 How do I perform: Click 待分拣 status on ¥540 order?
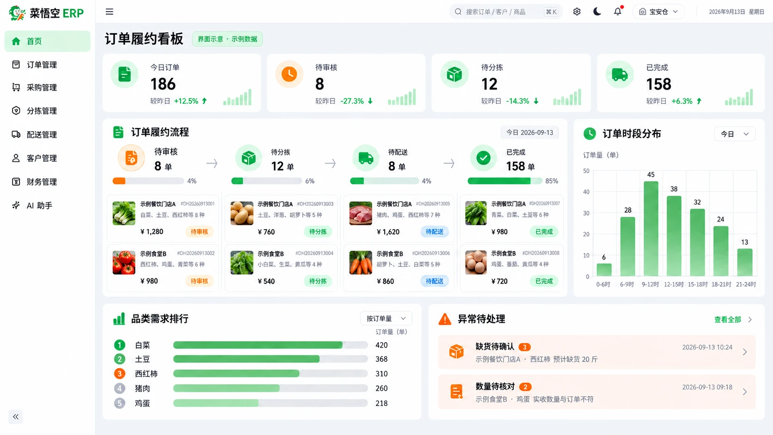point(318,281)
